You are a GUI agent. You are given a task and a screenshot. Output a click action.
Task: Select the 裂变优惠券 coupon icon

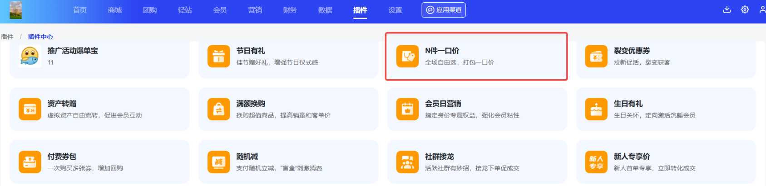[x=596, y=56]
